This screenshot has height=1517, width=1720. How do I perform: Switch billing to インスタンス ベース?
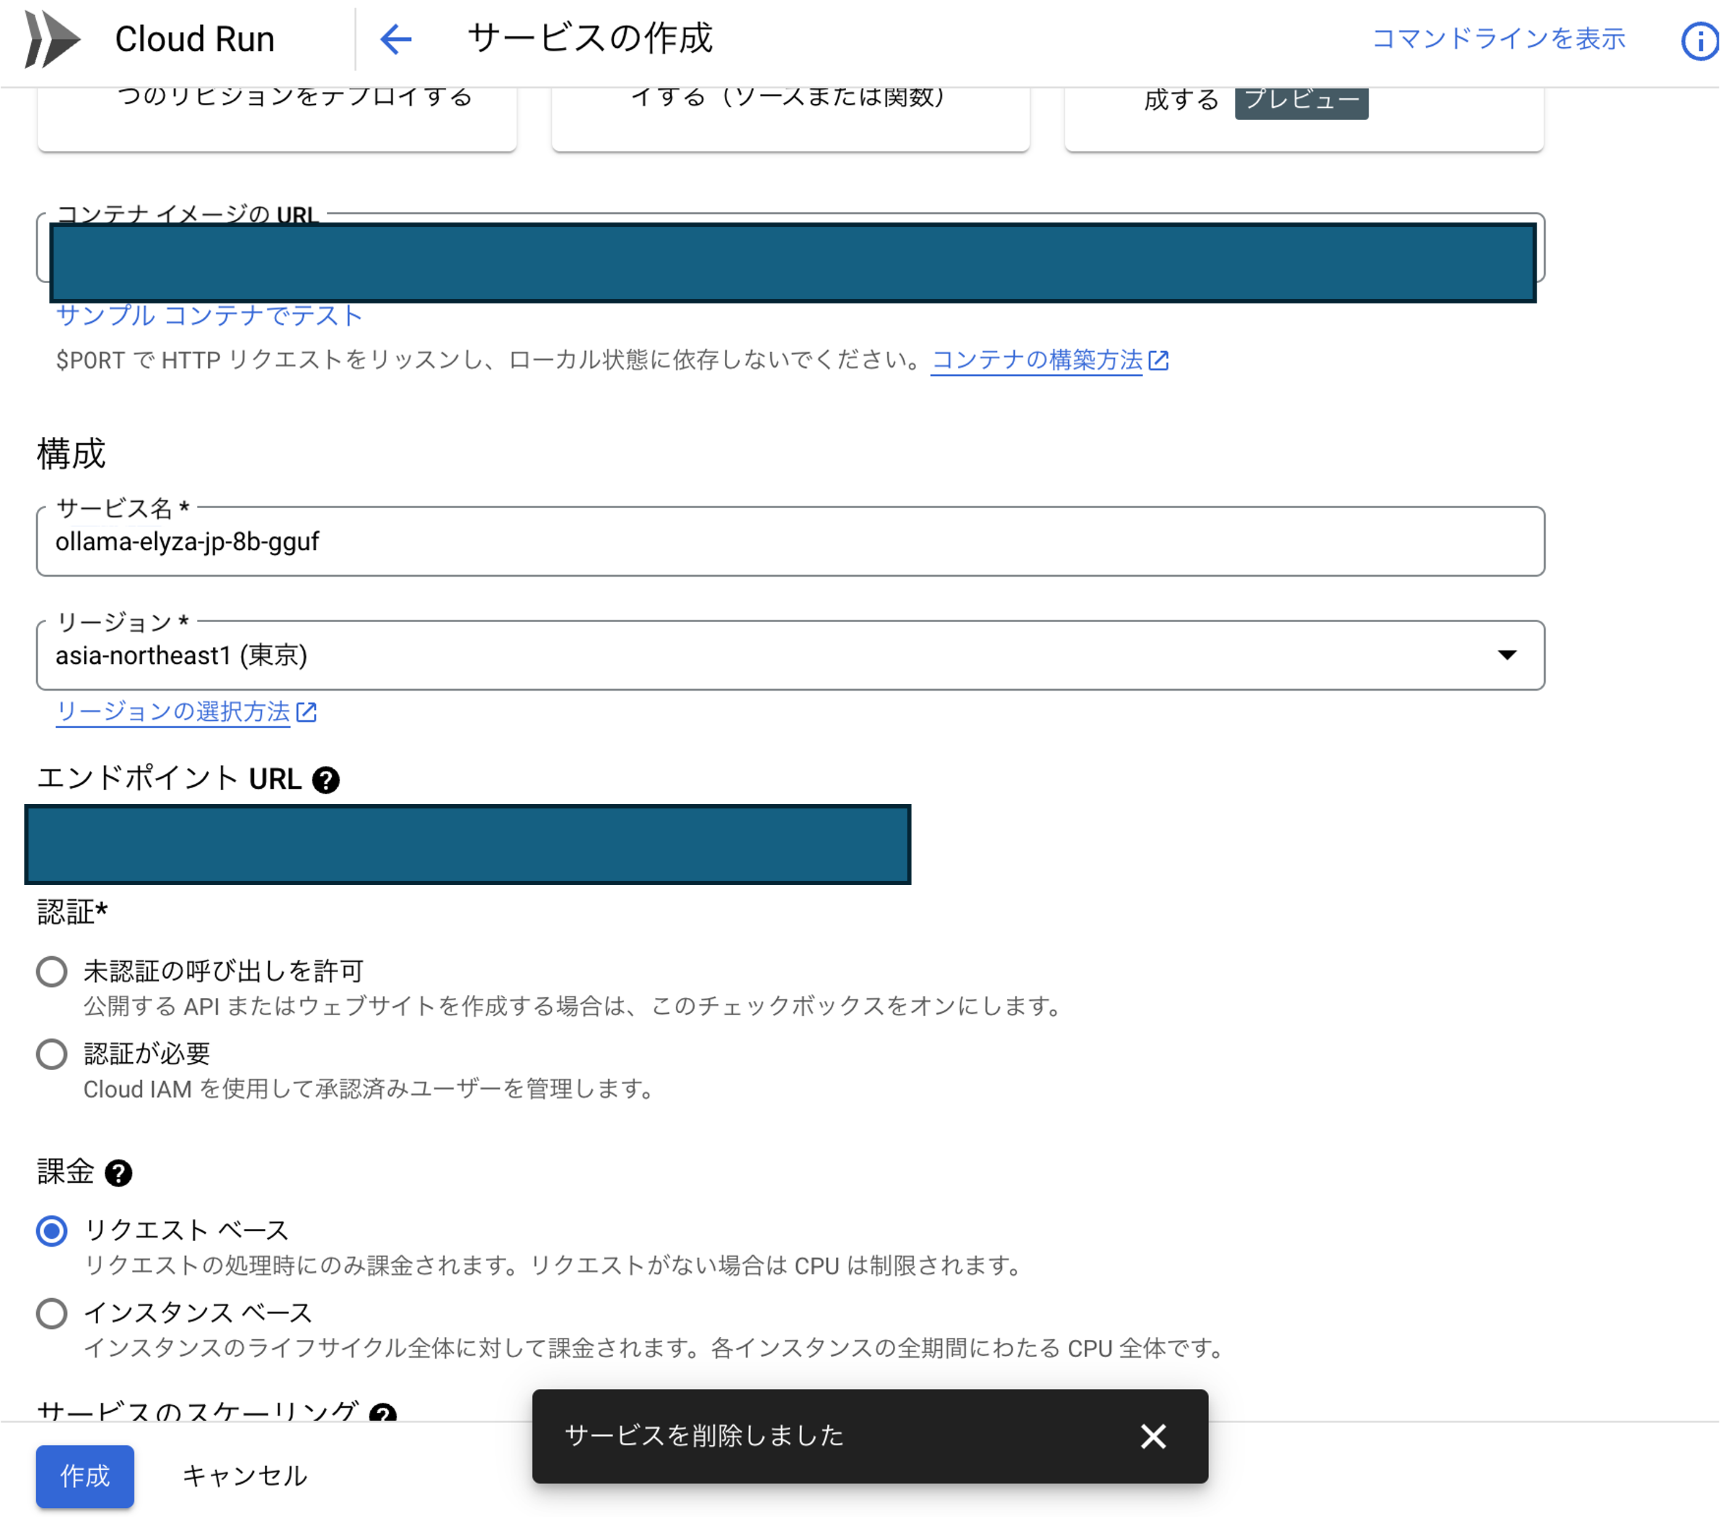pos(52,1314)
